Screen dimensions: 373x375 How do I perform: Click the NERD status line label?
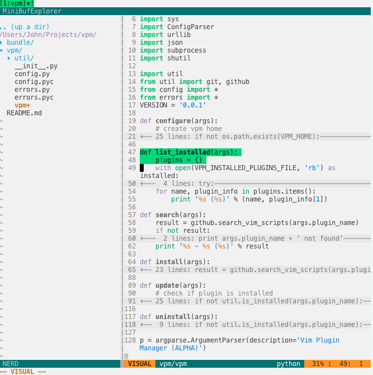(x=11, y=364)
